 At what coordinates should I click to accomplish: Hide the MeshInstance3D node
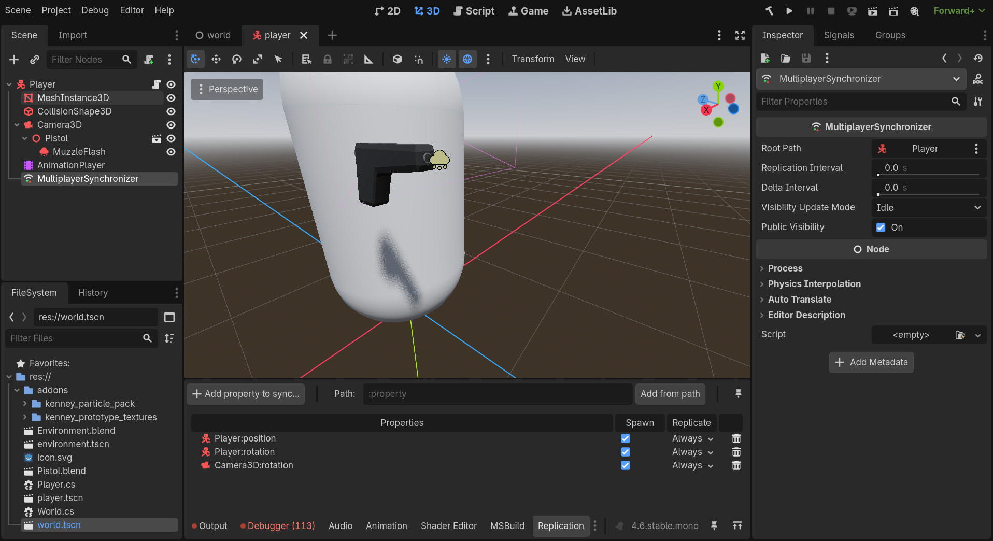click(x=171, y=98)
